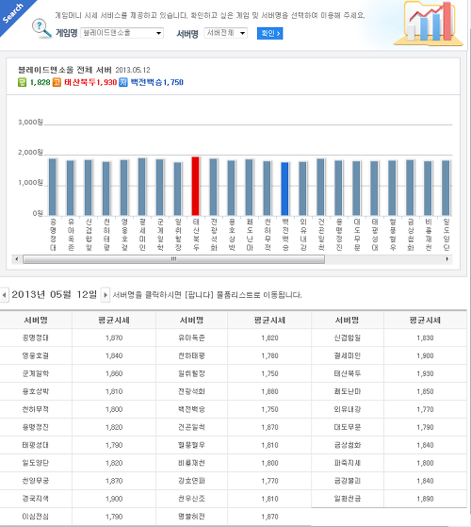This screenshot has width=471, height=527.
Task: Open 백전백승 server link in table
Action: 191,409
